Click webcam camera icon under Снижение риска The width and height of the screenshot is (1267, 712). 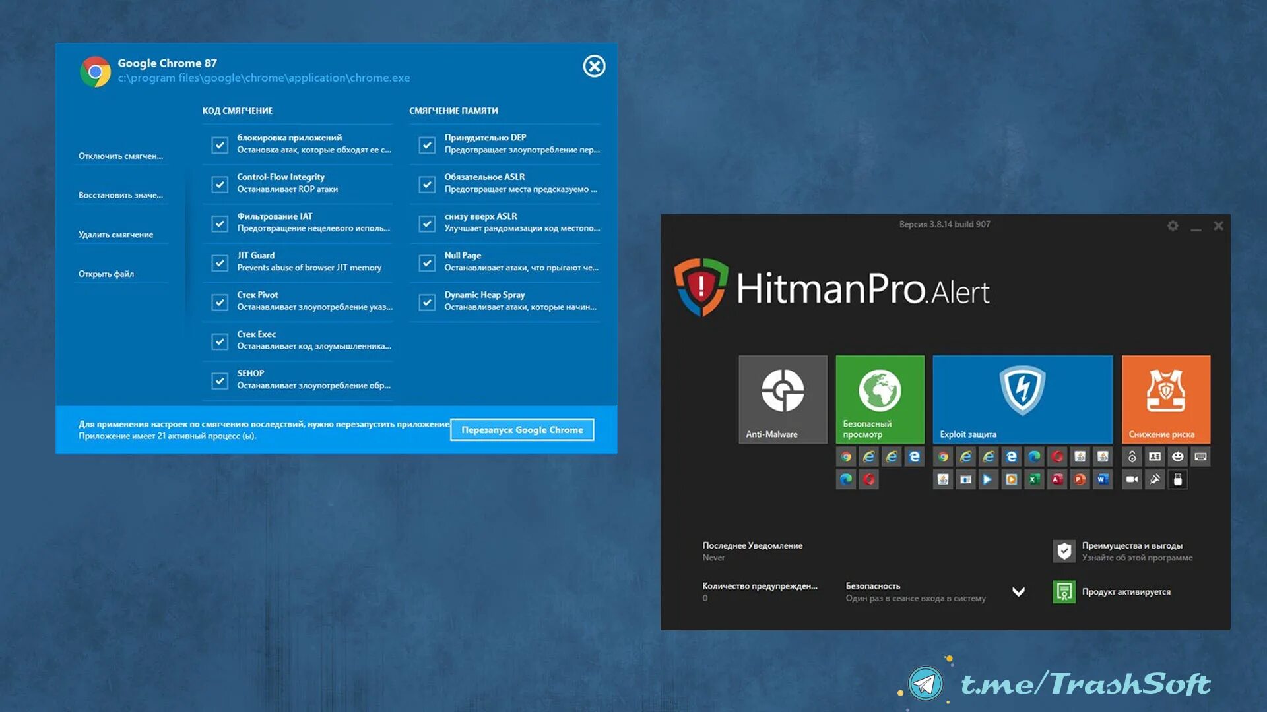point(1132,479)
